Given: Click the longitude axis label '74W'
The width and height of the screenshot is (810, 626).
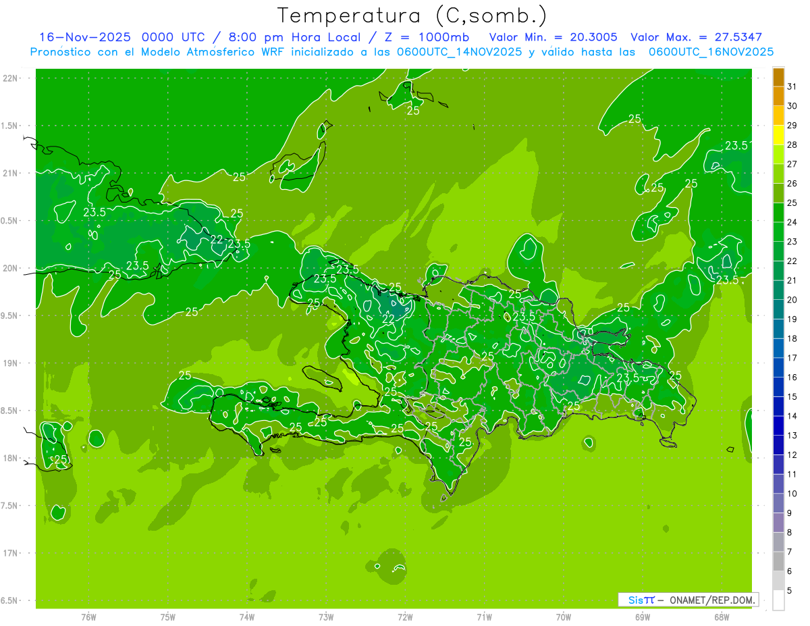Looking at the screenshot, I should [x=247, y=617].
